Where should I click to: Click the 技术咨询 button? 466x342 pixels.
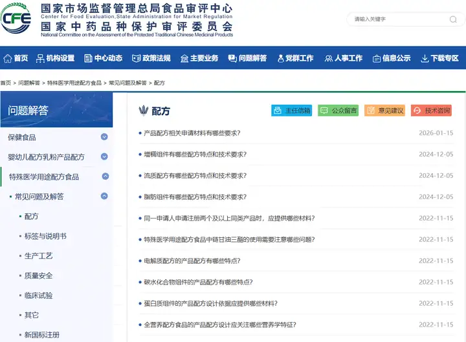(431, 111)
